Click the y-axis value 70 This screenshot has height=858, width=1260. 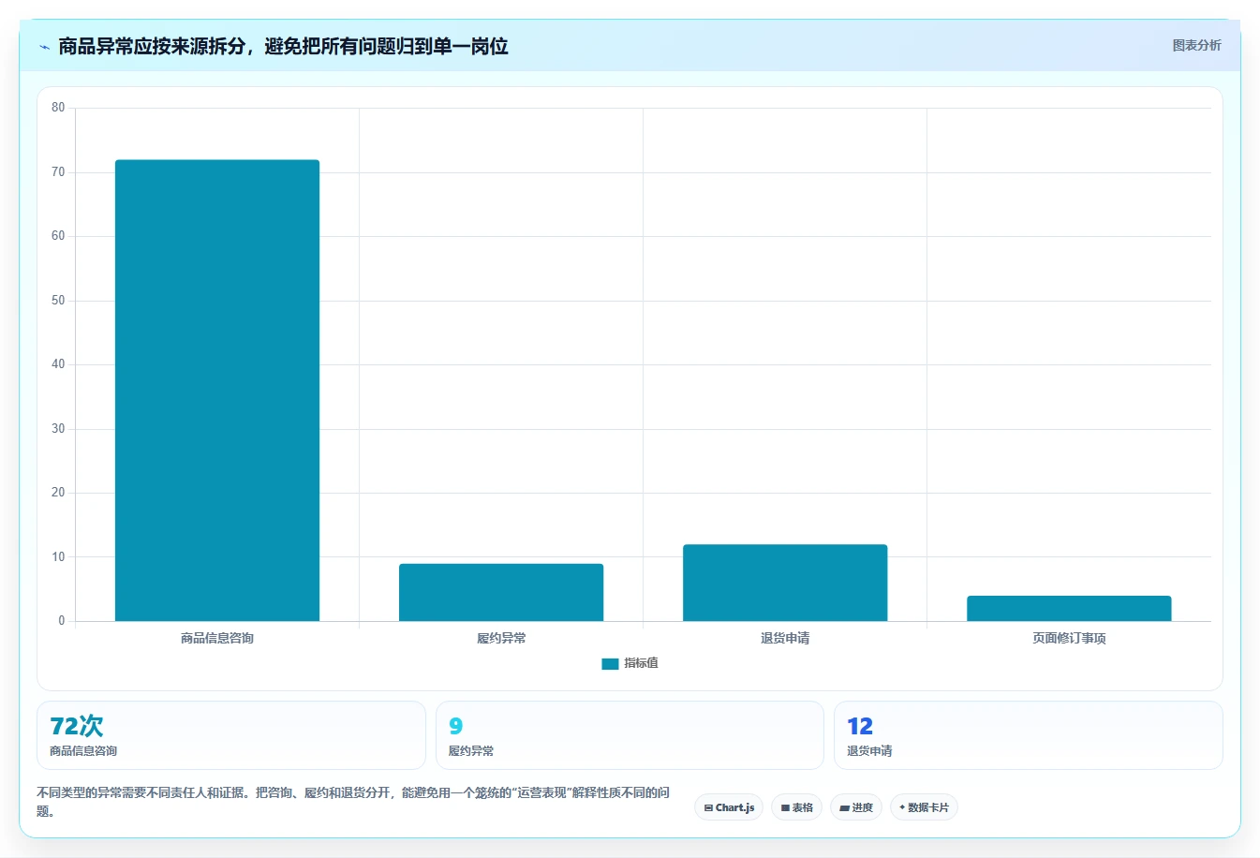pos(58,172)
